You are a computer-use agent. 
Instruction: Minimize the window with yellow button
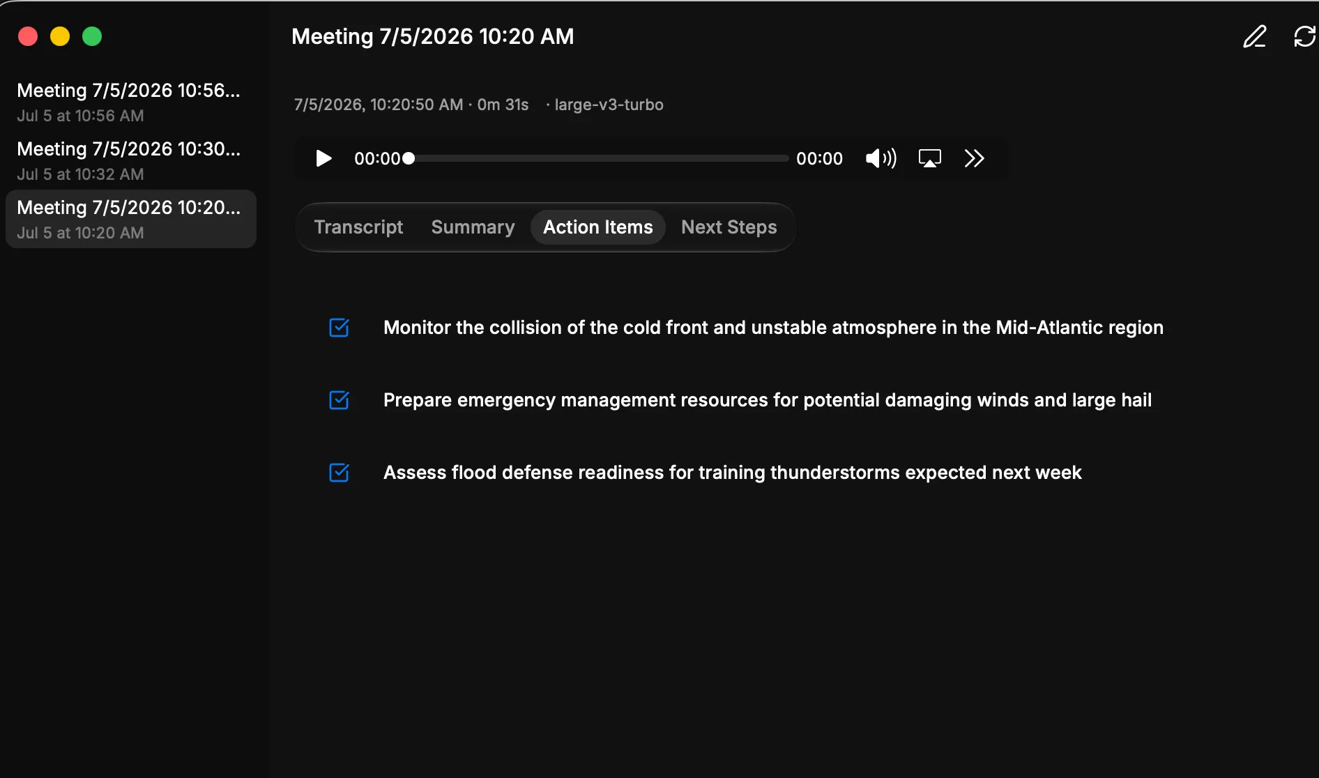[x=60, y=36]
